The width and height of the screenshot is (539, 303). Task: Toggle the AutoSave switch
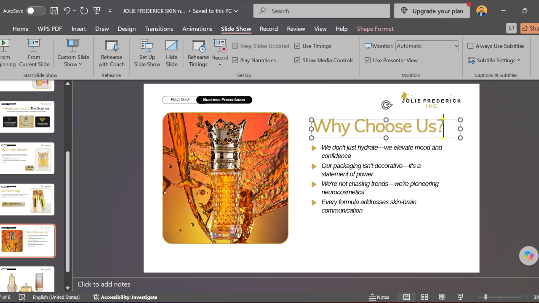click(x=36, y=11)
